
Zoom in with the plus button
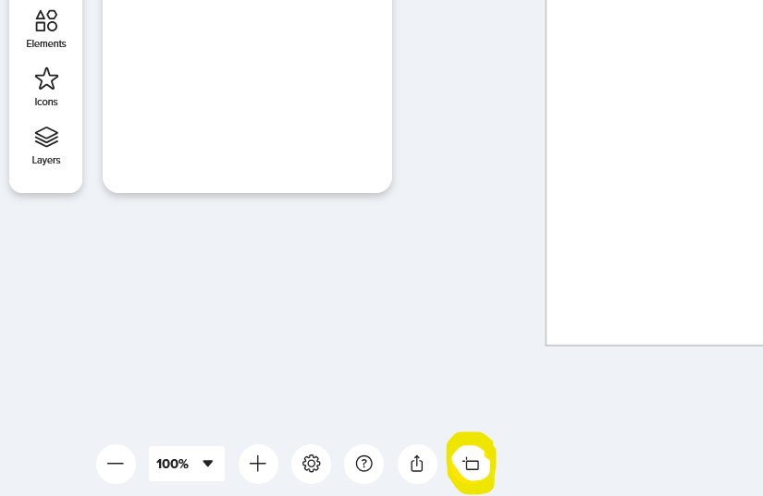258,464
